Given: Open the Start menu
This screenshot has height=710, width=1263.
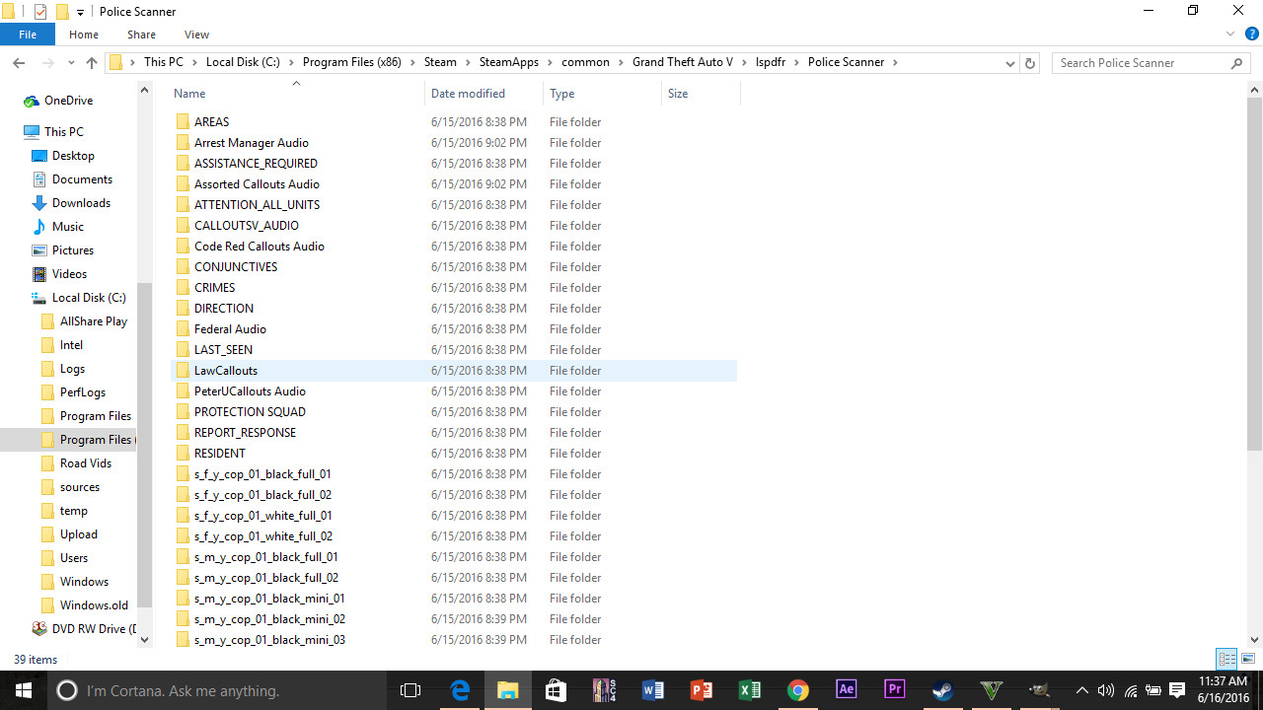Looking at the screenshot, I should coord(24,690).
